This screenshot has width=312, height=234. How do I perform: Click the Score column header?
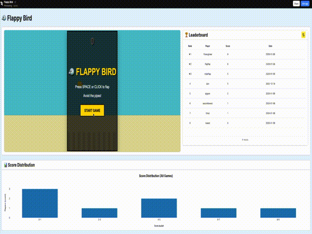click(x=228, y=45)
